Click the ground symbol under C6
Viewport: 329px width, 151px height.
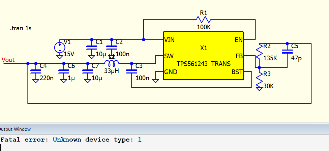tap(64, 81)
